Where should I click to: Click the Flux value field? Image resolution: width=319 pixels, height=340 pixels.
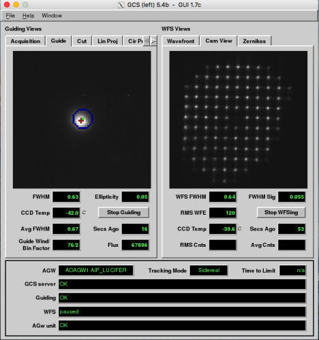(x=135, y=245)
